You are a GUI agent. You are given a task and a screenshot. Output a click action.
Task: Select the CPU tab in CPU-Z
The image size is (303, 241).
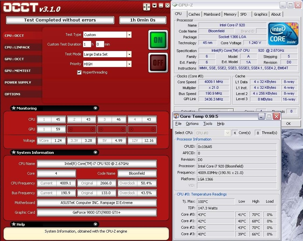pyautogui.click(x=180, y=14)
